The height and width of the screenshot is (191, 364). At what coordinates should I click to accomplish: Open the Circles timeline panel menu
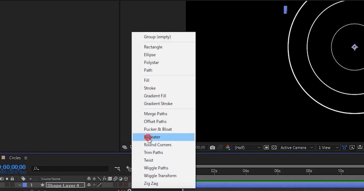pyautogui.click(x=26, y=158)
